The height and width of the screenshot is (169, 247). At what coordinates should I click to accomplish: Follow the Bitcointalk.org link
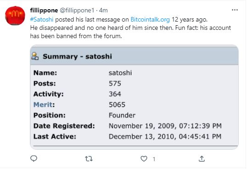point(150,20)
